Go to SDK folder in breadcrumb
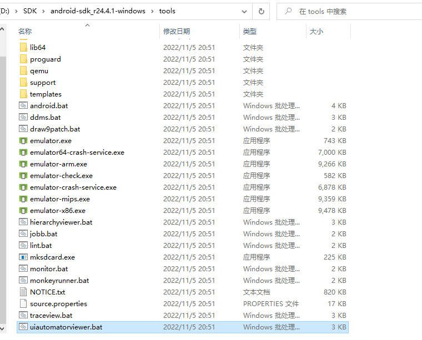The image size is (422, 340). point(30,11)
